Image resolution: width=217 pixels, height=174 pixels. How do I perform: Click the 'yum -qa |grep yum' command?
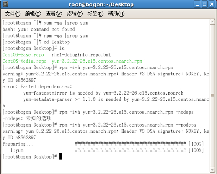coord(66,23)
